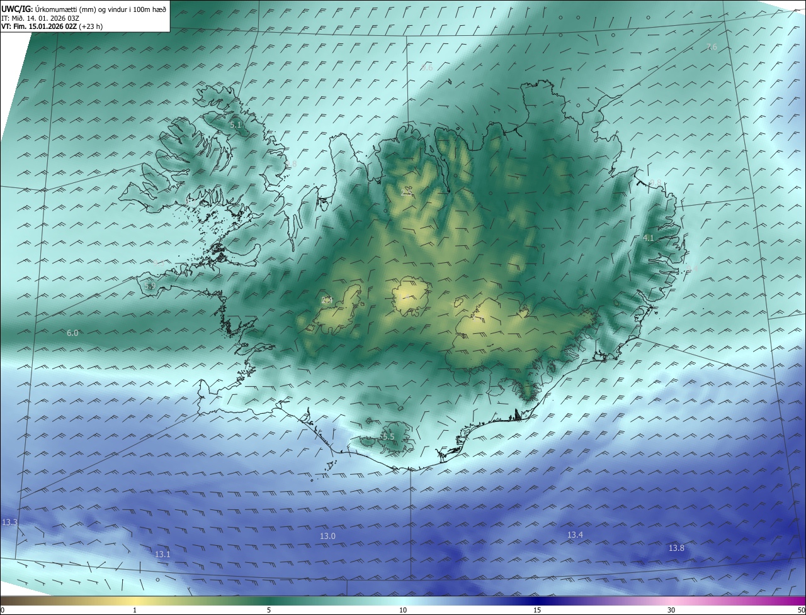Click the 2.4 value over the western glacier
The image size is (806, 615).
(327, 301)
